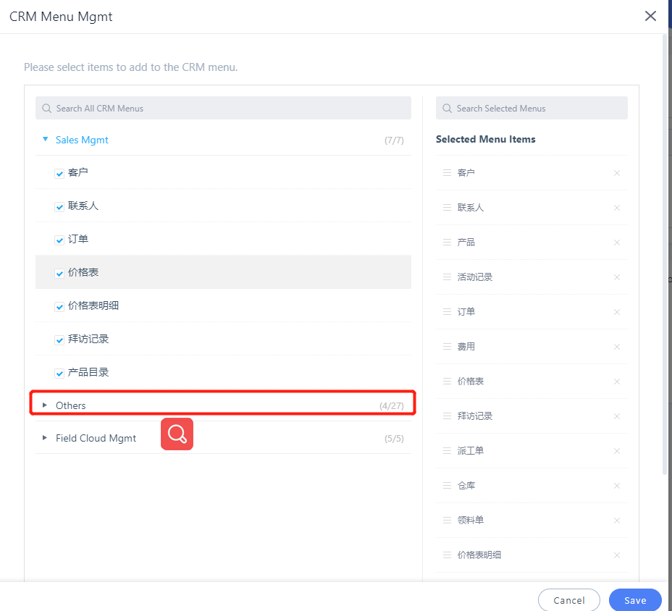672x611 pixels.
Task: Remove 订单 from selected menu items
Action: point(617,312)
